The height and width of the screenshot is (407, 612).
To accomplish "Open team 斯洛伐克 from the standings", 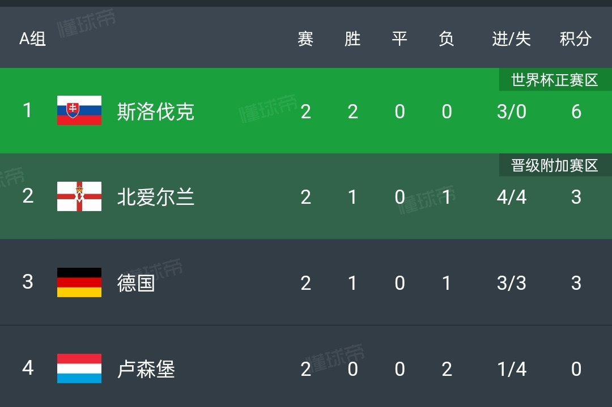I will tap(155, 112).
